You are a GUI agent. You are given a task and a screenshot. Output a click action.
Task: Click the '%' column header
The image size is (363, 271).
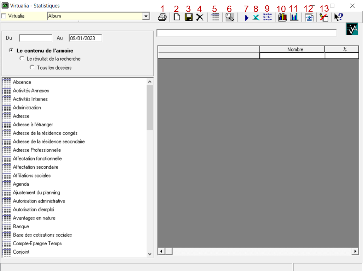coord(344,49)
